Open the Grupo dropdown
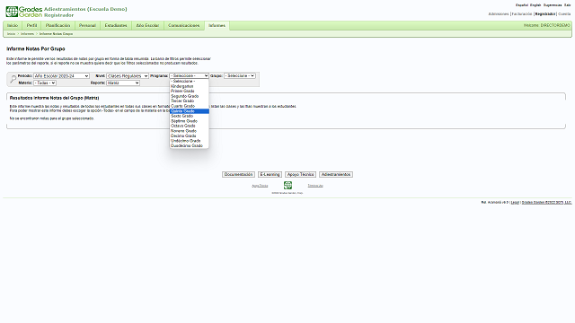The image size is (575, 323). coord(240,75)
